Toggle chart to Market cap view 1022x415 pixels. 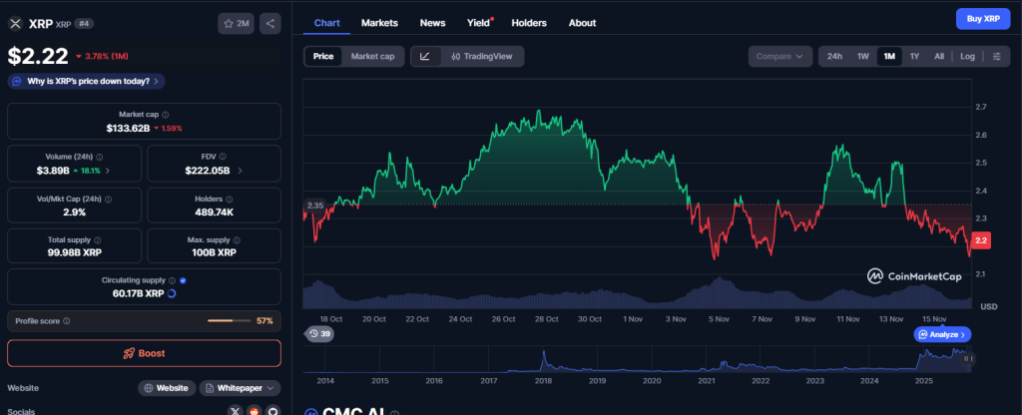[372, 57]
